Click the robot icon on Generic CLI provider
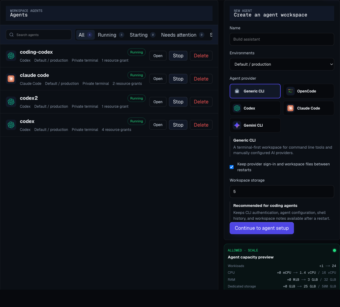This screenshot has width=340, height=307. coord(237,91)
